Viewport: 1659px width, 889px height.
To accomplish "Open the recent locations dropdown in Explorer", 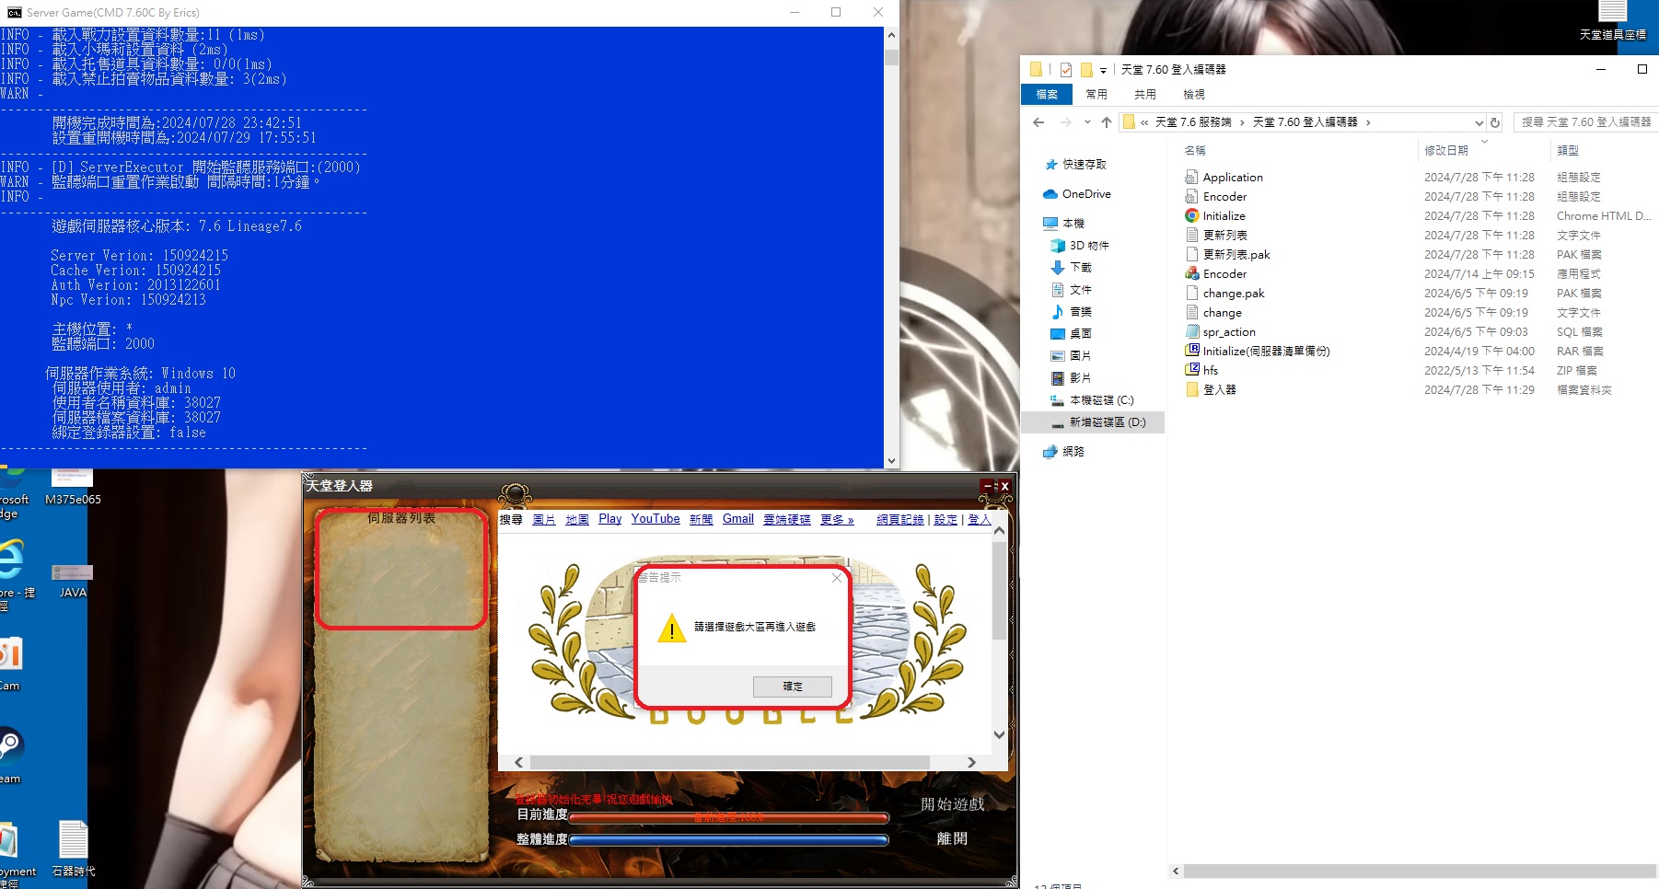I will [x=1087, y=122].
